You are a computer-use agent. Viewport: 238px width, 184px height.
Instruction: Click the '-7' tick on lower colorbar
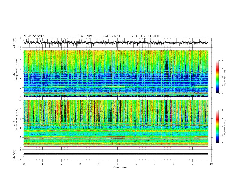coord(221,143)
